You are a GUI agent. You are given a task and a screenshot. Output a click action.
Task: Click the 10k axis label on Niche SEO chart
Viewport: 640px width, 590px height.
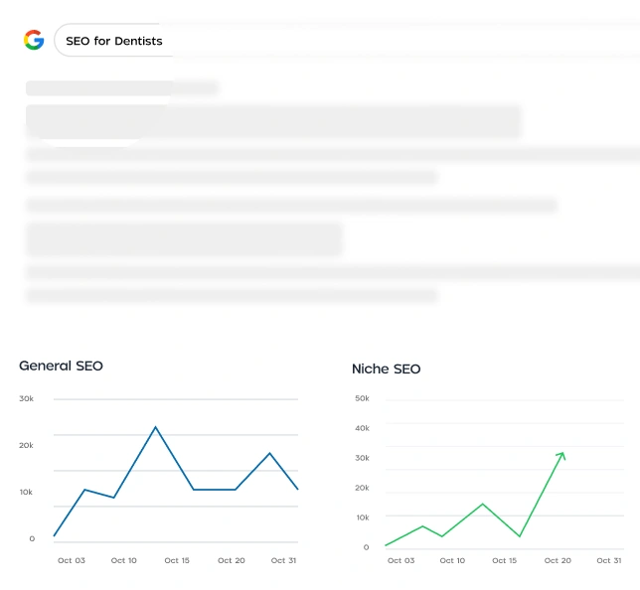coord(362,517)
